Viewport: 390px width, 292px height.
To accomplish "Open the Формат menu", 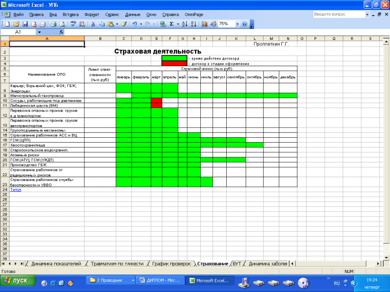I will point(92,15).
